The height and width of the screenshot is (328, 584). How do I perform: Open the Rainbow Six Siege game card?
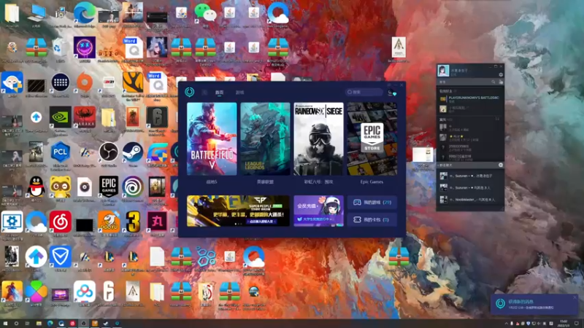(x=318, y=138)
